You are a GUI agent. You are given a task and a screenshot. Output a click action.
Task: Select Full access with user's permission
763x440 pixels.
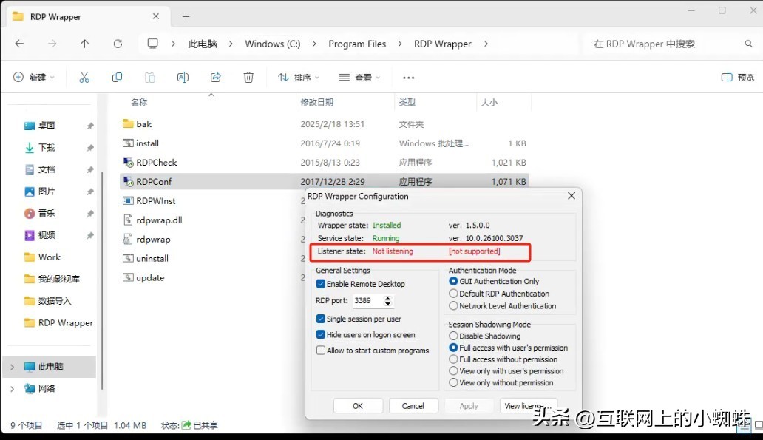(x=453, y=348)
